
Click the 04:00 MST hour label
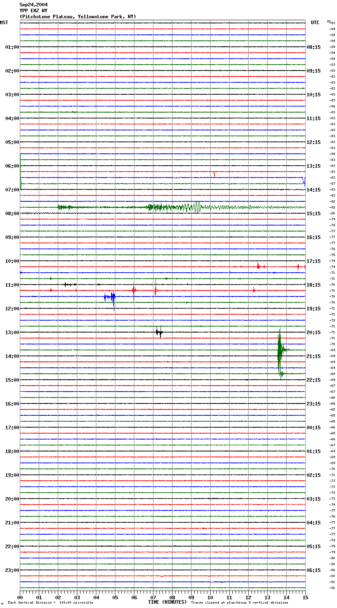(12, 119)
